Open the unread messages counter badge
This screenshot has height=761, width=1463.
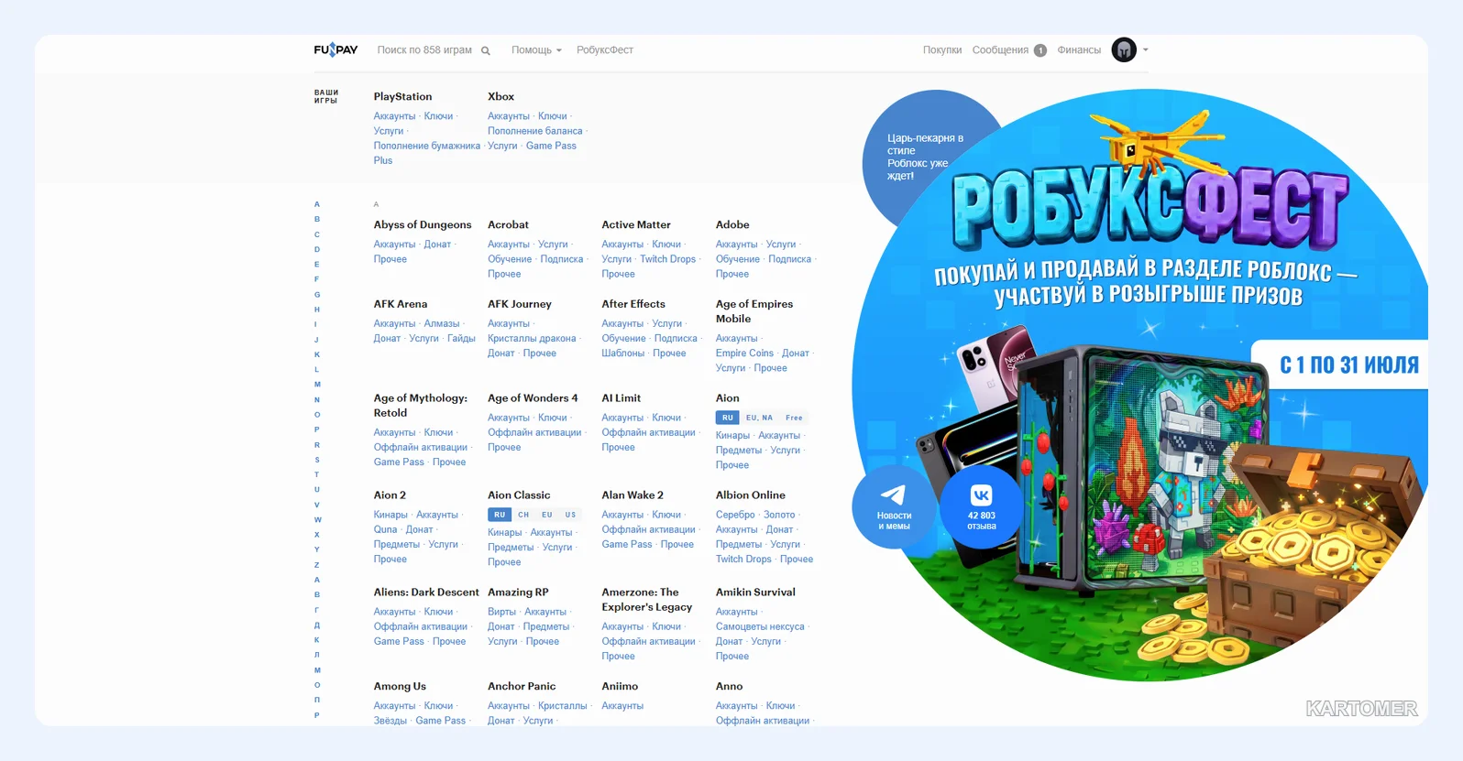(x=1040, y=50)
